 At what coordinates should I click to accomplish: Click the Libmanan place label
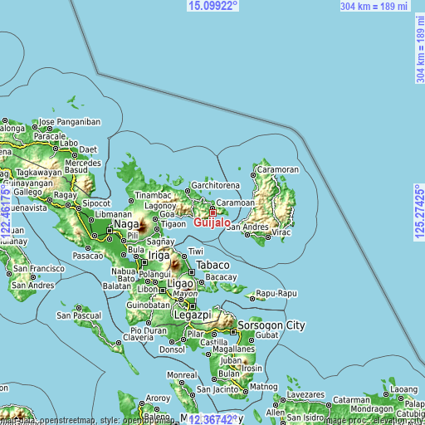pos(114,214)
